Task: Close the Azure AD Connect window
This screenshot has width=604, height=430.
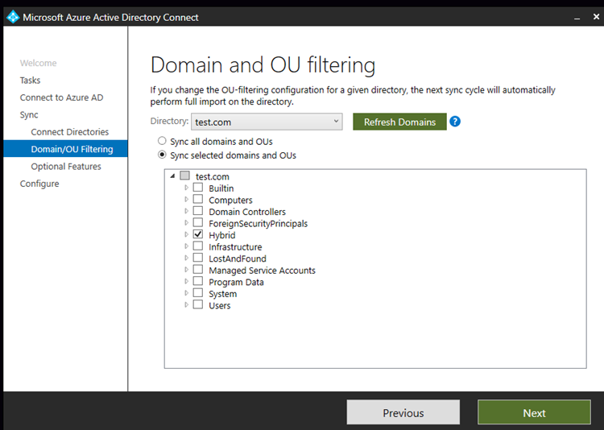Action: click(596, 17)
